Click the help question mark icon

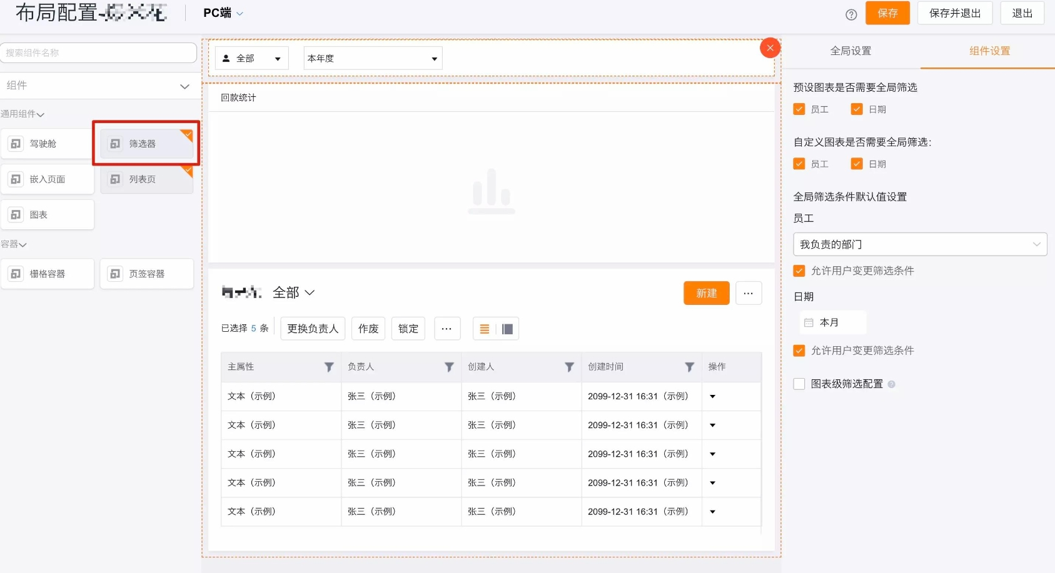(x=851, y=14)
